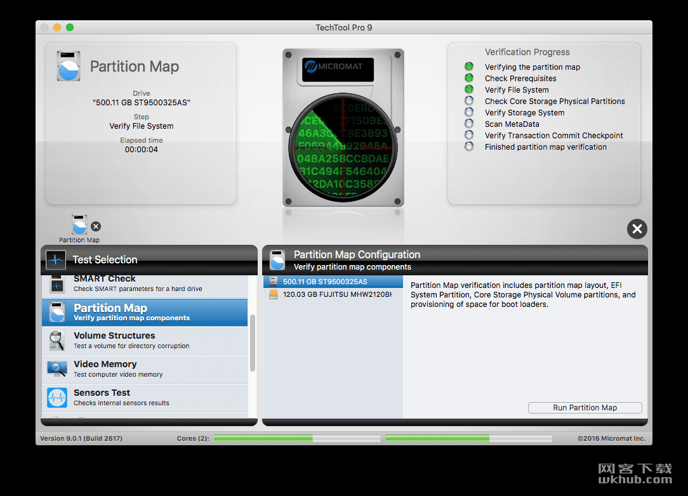
Task: Select the Sensors Test entry
Action: [x=145, y=398]
